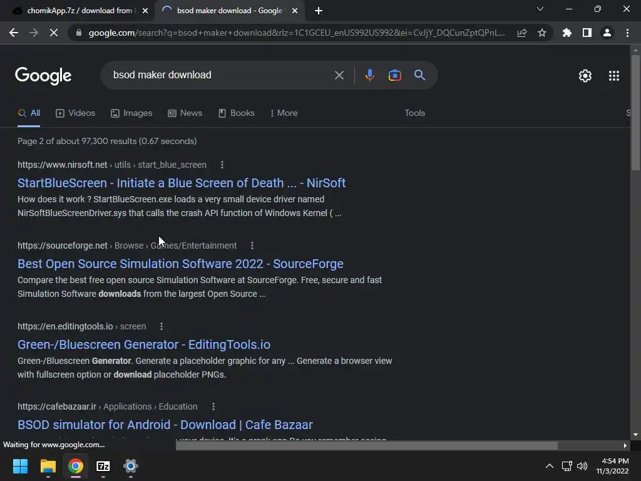
Task: Switch to Books results
Action: pyautogui.click(x=236, y=113)
